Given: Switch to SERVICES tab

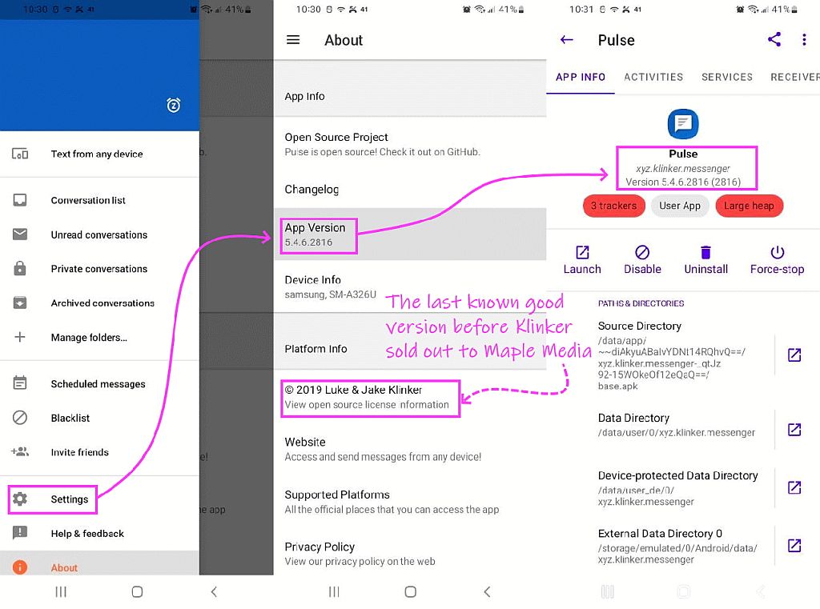Looking at the screenshot, I should (x=727, y=77).
